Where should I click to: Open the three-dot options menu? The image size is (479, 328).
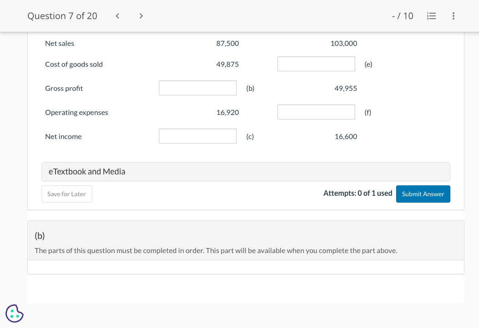(453, 16)
